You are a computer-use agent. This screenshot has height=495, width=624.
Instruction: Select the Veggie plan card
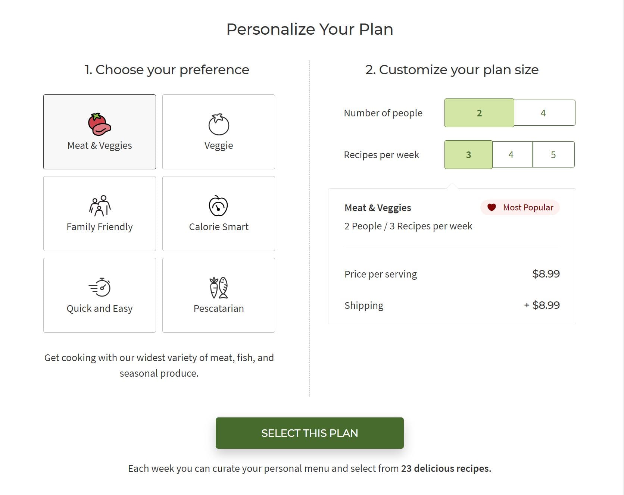[218, 132]
